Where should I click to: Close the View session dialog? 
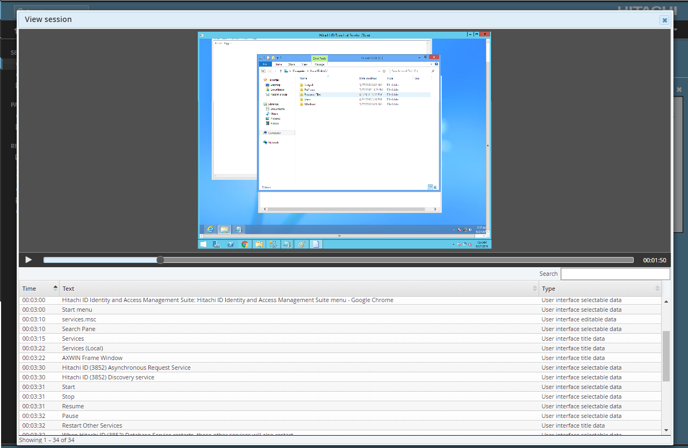click(664, 20)
